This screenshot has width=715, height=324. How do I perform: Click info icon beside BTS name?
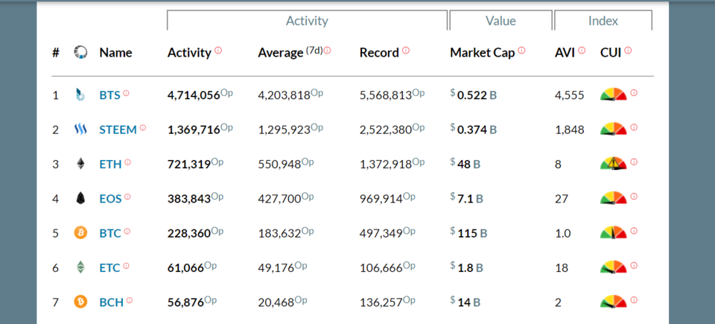click(x=127, y=93)
